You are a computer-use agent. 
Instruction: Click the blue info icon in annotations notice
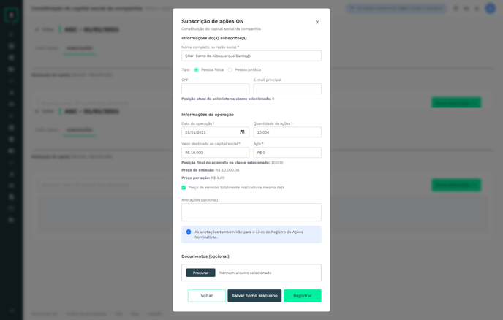point(189,232)
